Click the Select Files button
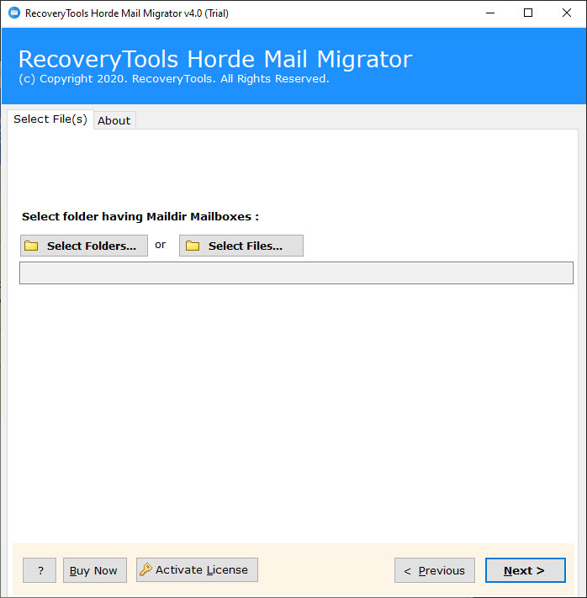The height and width of the screenshot is (598, 587). tap(241, 246)
